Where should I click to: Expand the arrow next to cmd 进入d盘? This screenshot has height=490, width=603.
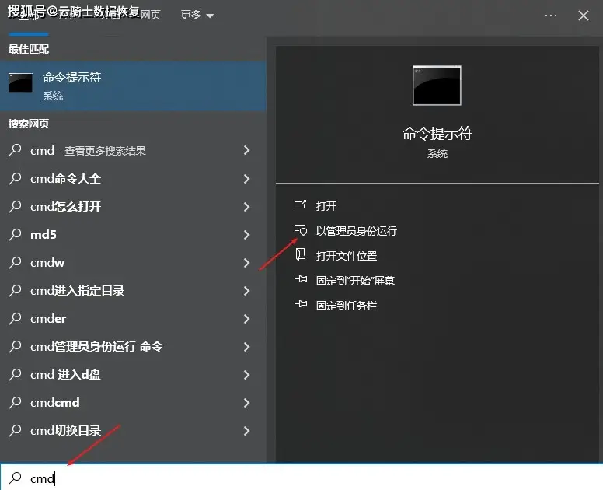[x=247, y=375]
